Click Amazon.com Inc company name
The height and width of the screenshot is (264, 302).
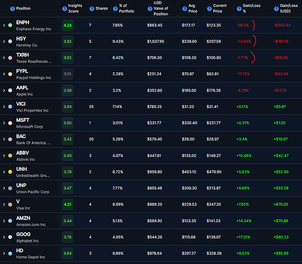(31, 225)
